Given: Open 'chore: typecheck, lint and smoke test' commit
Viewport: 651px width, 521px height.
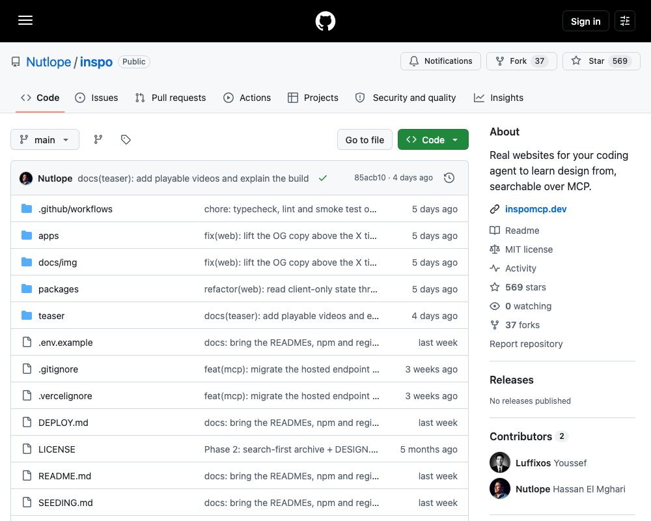Looking at the screenshot, I should (x=290, y=209).
